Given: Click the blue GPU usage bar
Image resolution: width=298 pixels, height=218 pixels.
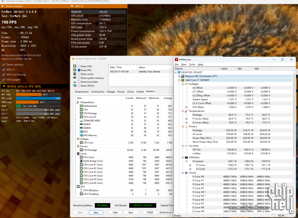Looking at the screenshot, I should pos(38,98).
